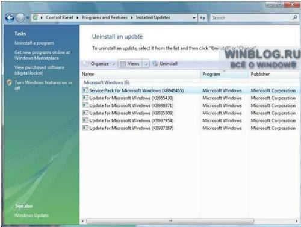The height and width of the screenshot is (227, 301).
Task: Click Microsoft Windows program cell in KB937287 row
Action: click(222, 128)
